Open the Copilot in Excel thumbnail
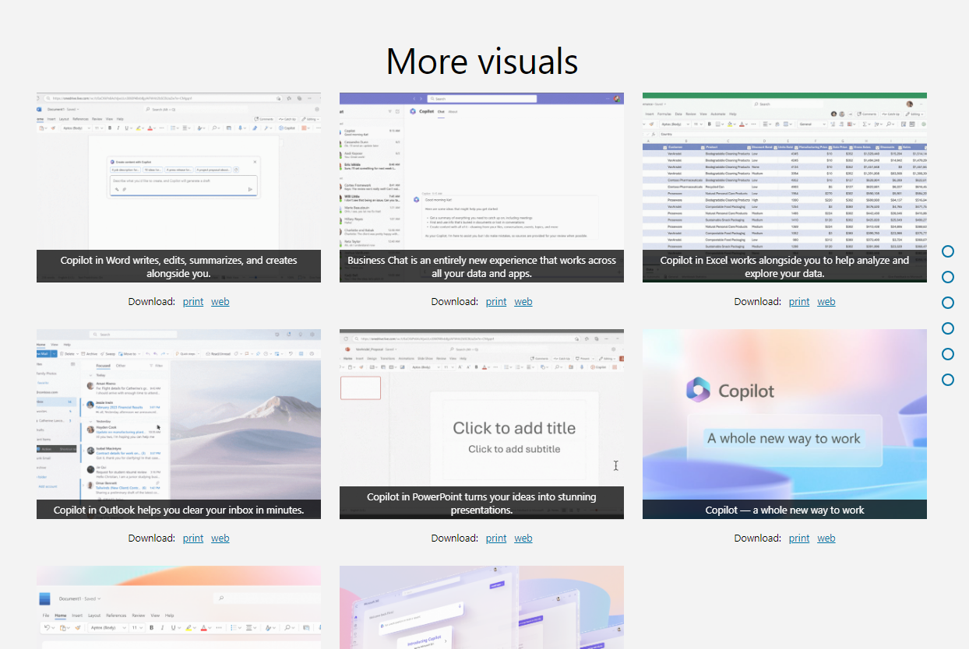This screenshot has width=969, height=649. point(784,188)
